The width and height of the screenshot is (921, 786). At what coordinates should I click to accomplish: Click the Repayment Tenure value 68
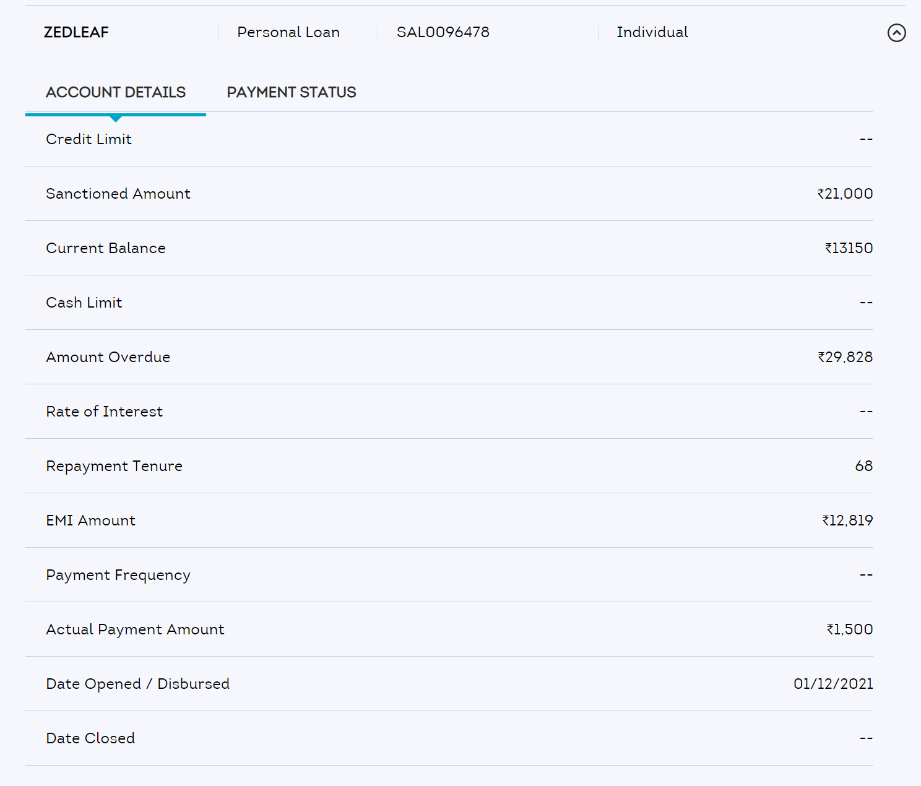(x=863, y=466)
